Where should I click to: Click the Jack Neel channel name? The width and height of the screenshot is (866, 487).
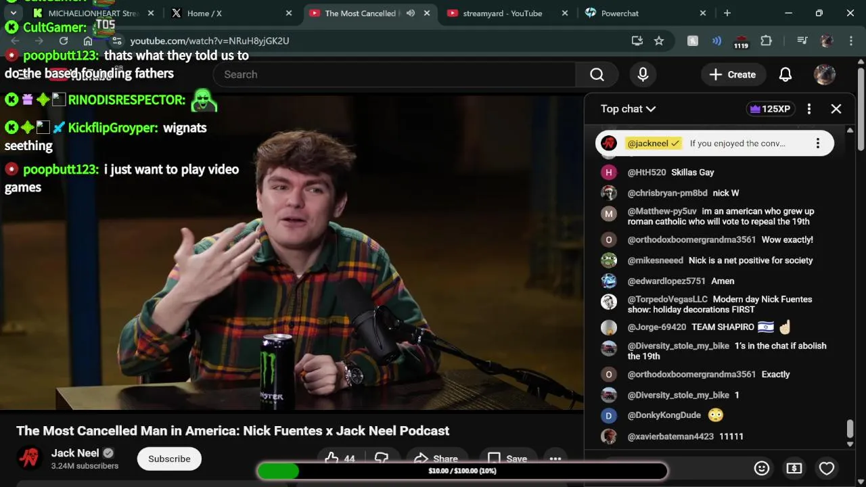tap(75, 453)
